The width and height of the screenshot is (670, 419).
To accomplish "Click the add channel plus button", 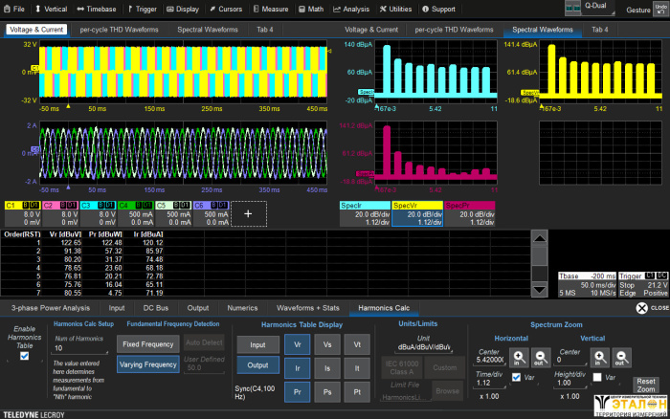I will click(249, 214).
